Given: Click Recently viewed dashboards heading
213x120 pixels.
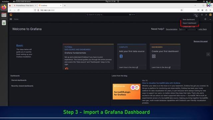Looking at the screenshot, I should [x=22, y=86].
